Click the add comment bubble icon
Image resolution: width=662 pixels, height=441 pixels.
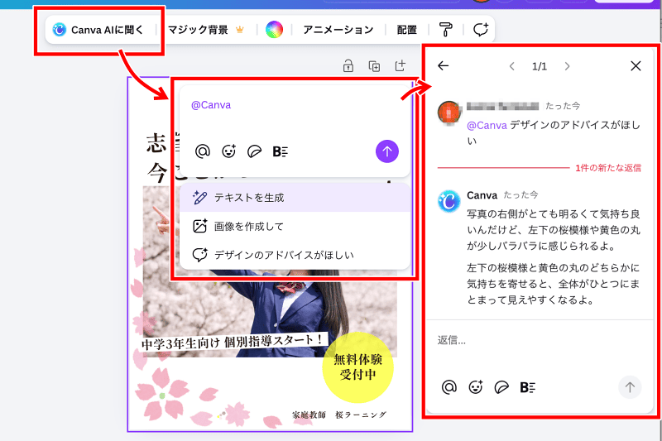coord(481,31)
